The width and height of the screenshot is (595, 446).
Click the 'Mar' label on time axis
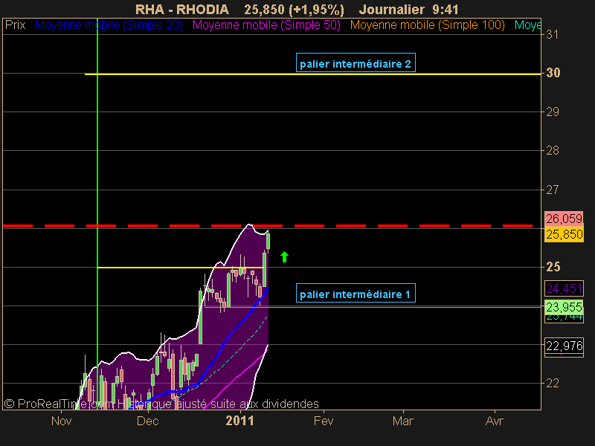pyautogui.click(x=402, y=421)
